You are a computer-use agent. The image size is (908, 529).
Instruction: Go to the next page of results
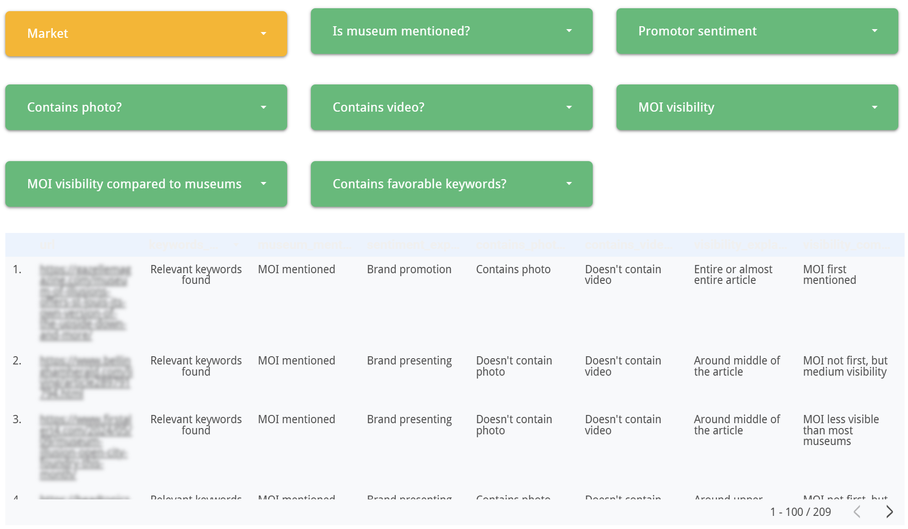click(890, 512)
